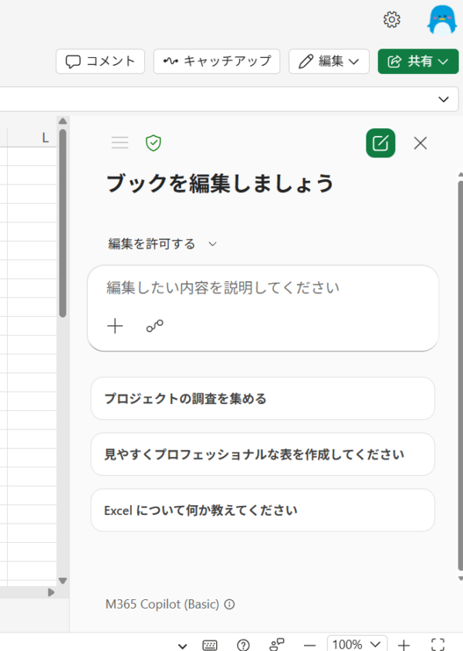Open the 100% zoom level dropdown
Image resolution: width=463 pixels, height=651 pixels.
pos(357,644)
